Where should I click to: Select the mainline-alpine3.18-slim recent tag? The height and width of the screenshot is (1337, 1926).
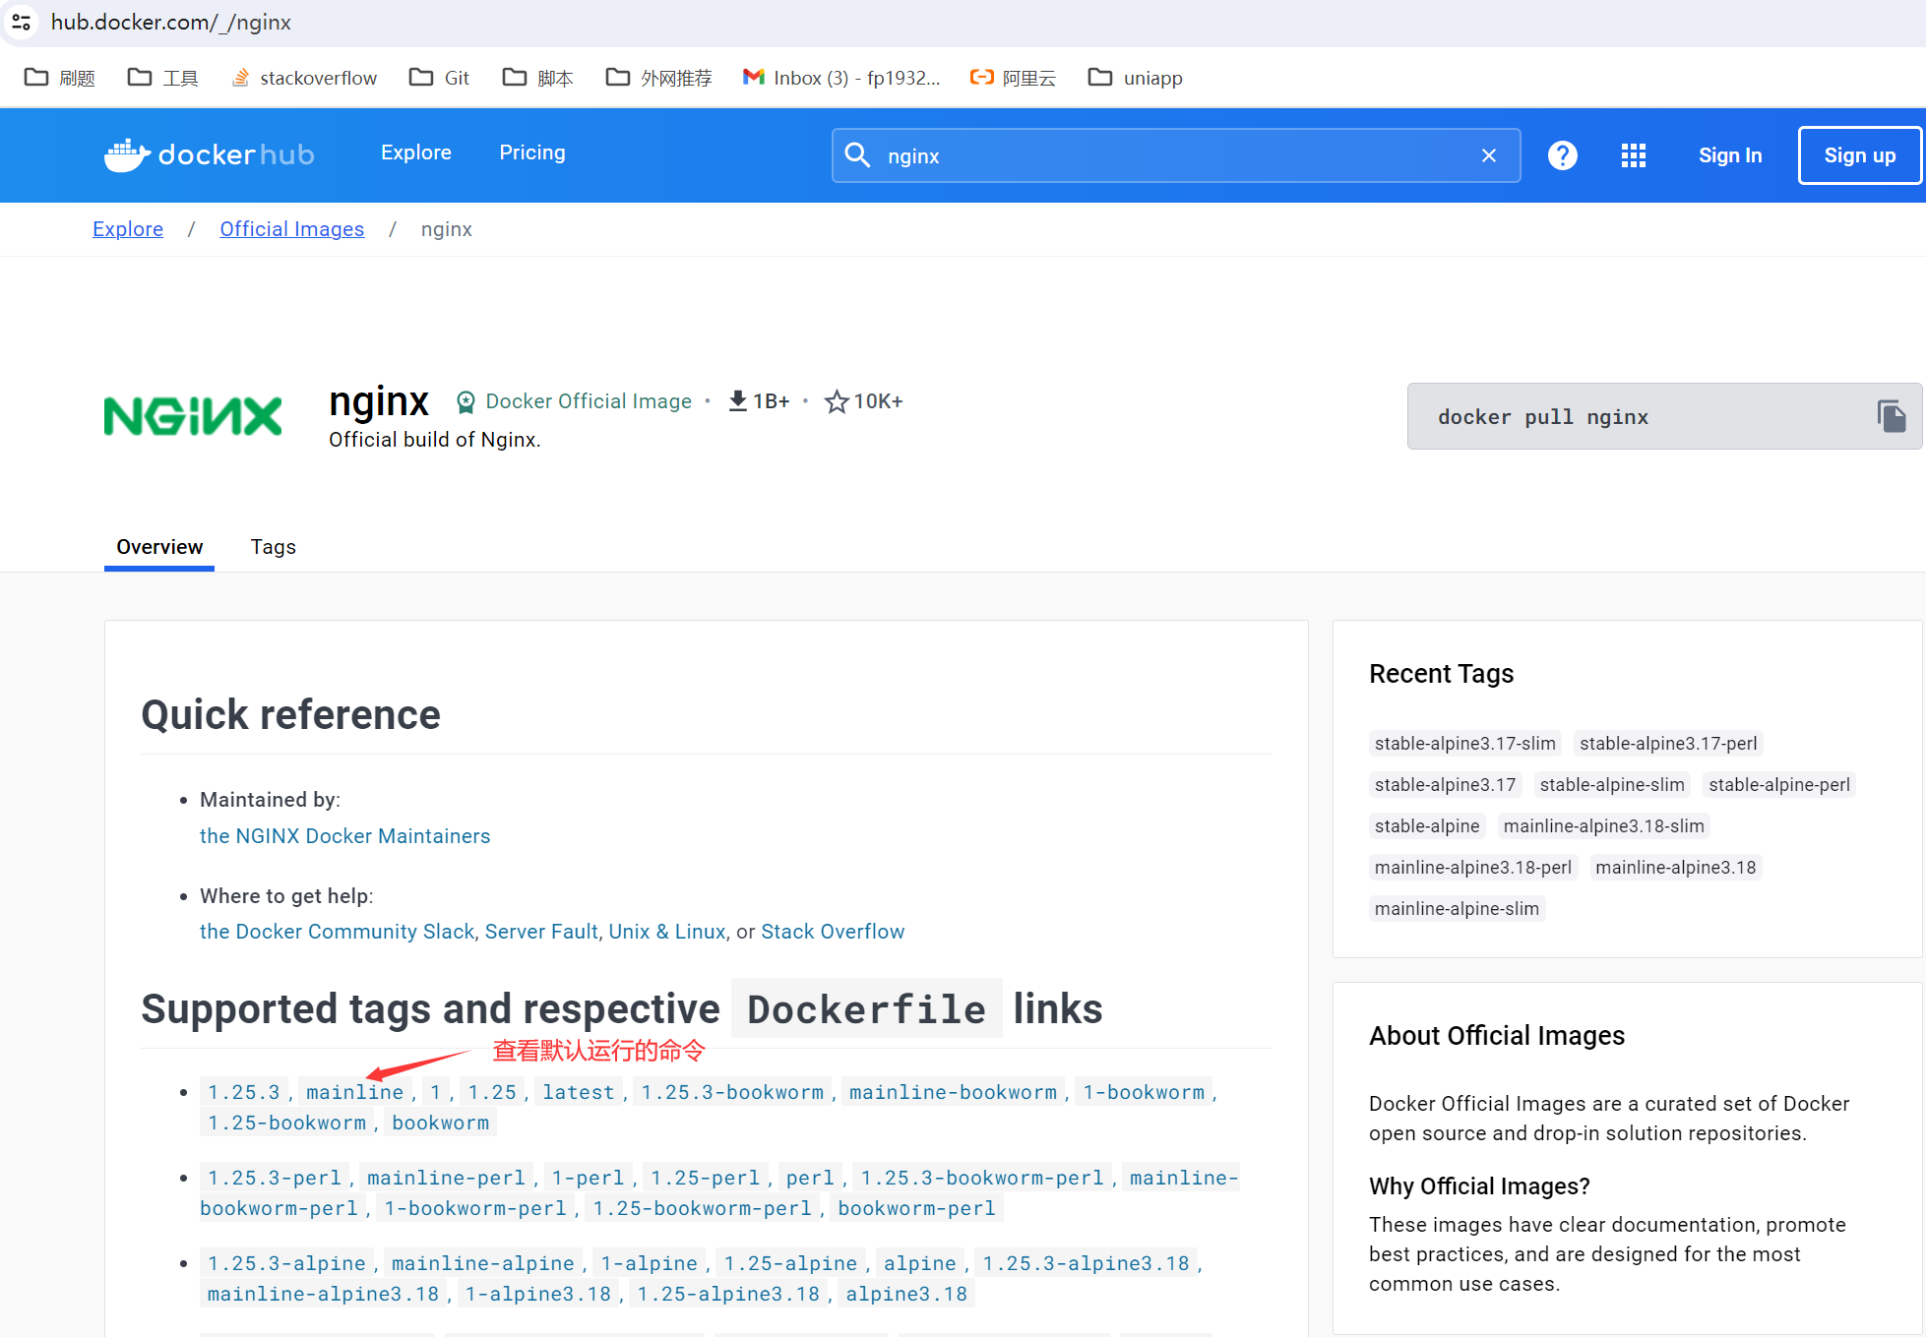1604,826
